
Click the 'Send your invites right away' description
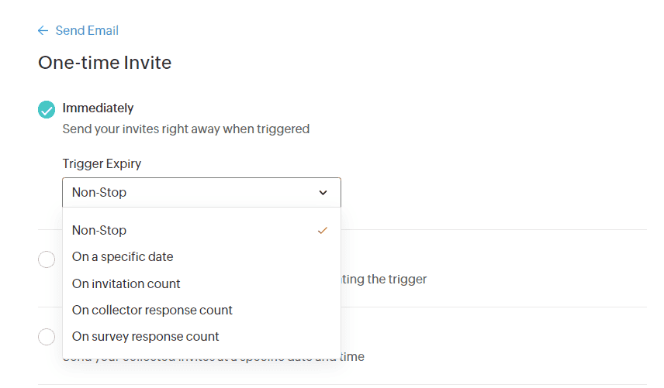[x=185, y=129]
